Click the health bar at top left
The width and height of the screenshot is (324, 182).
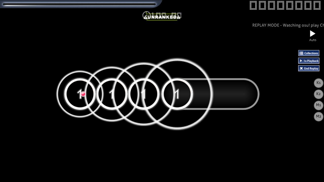click(x=79, y=4)
